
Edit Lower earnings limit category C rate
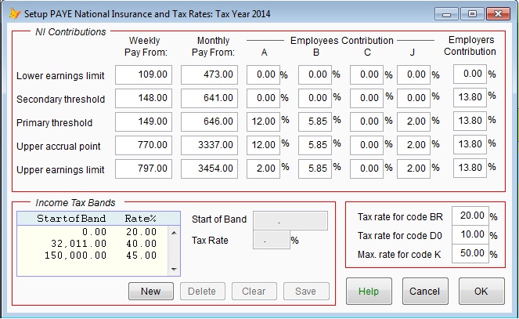[366, 74]
